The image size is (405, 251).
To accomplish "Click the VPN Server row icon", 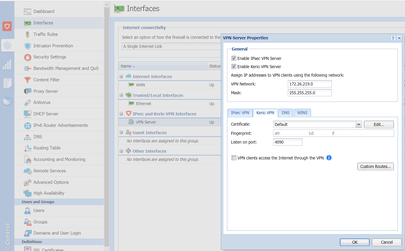I will [131, 122].
